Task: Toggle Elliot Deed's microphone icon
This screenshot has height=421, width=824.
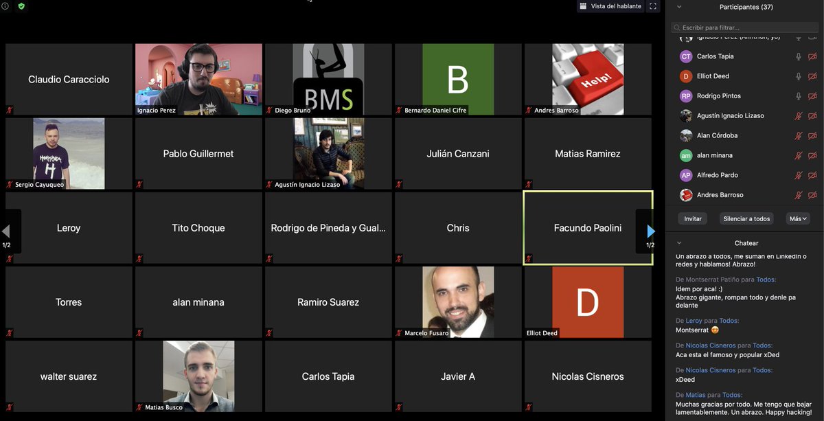Action: click(799, 76)
